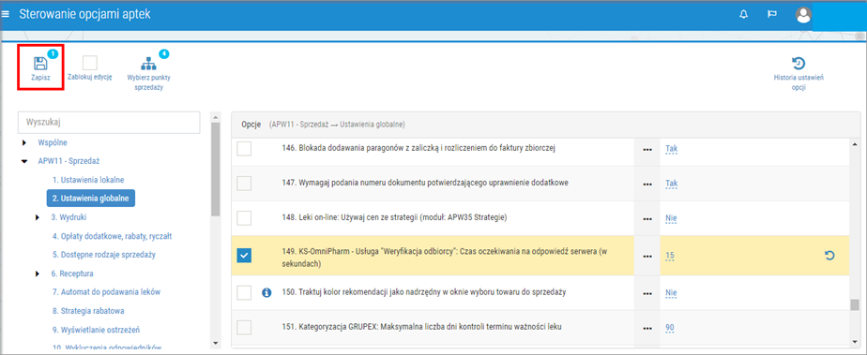Viewport: 867px width, 355px height.
Task: Collapse the APW11 - Sprzedaż node
Action: pyautogui.click(x=23, y=162)
